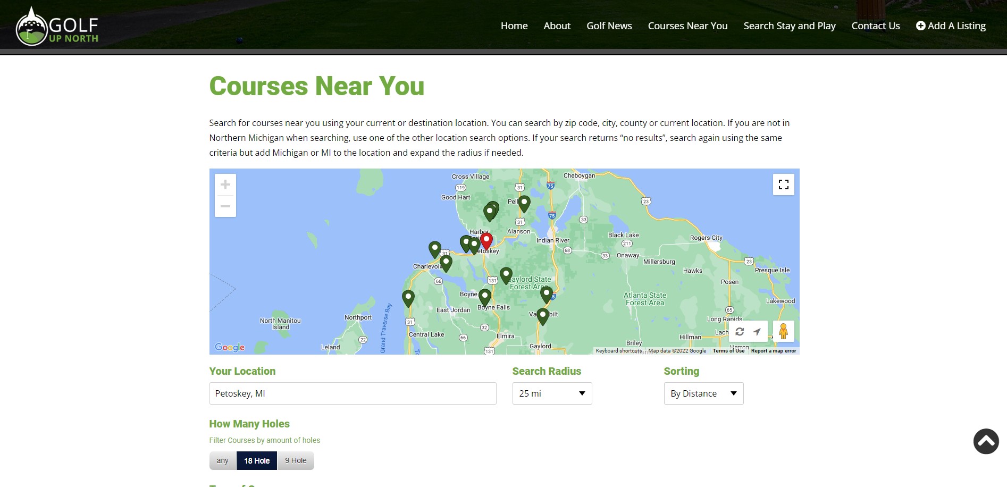
Task: Toggle fullscreen map view
Action: pyautogui.click(x=783, y=184)
